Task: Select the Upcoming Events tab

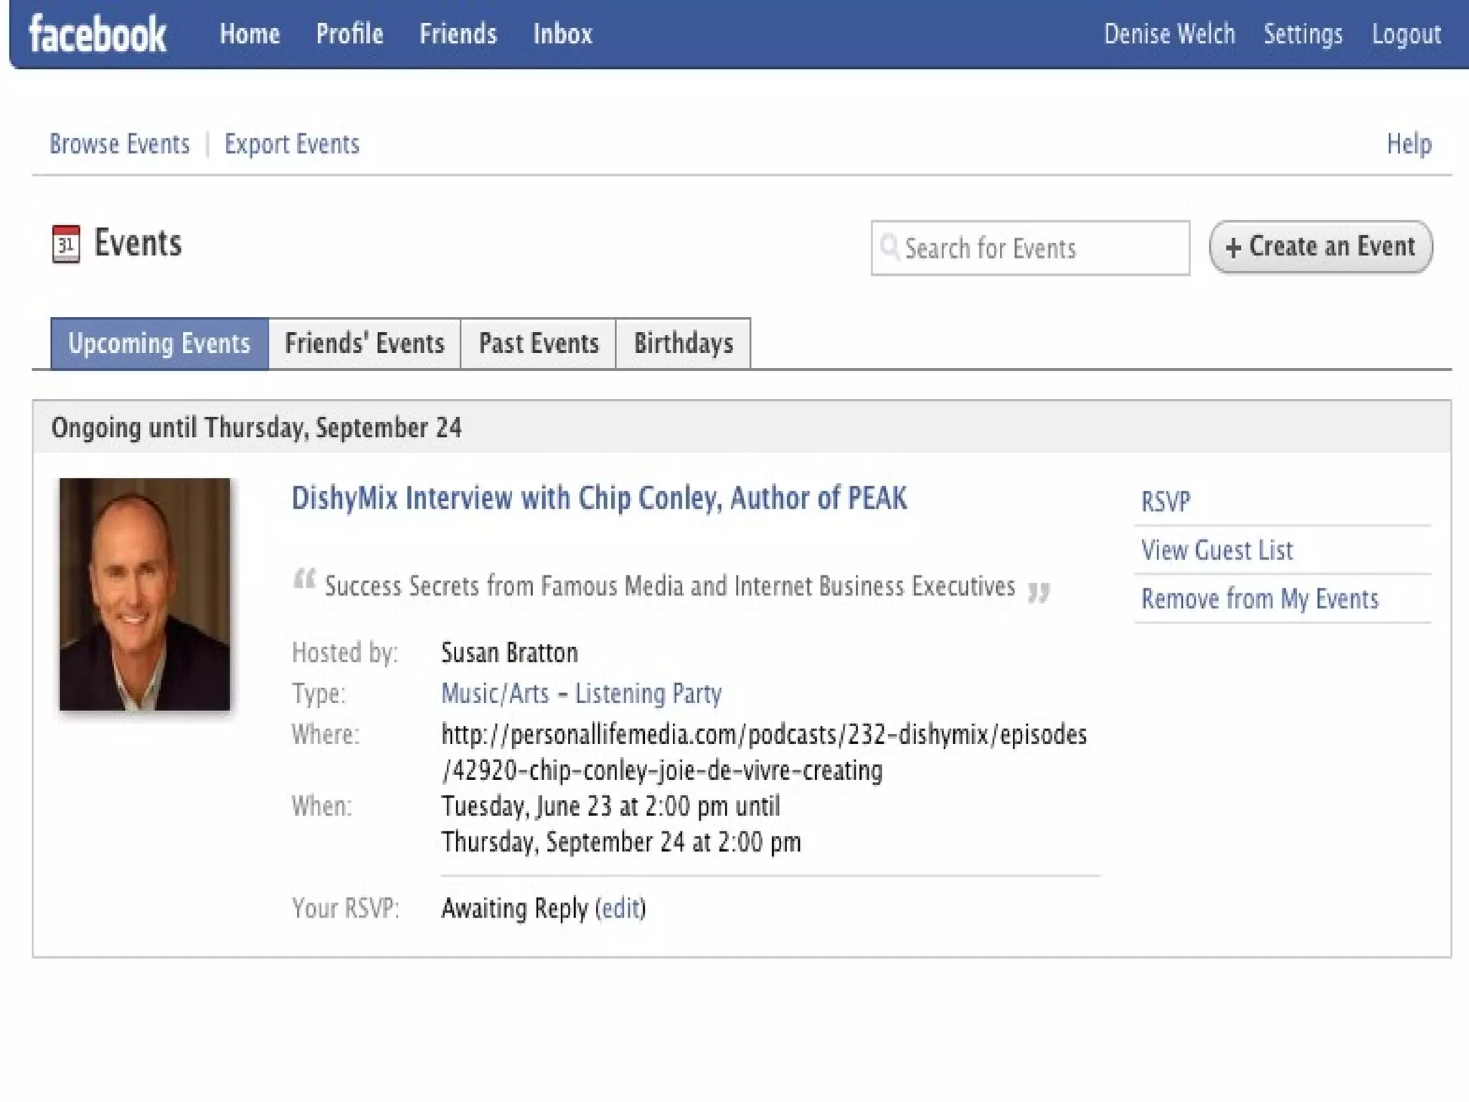Action: tap(159, 344)
